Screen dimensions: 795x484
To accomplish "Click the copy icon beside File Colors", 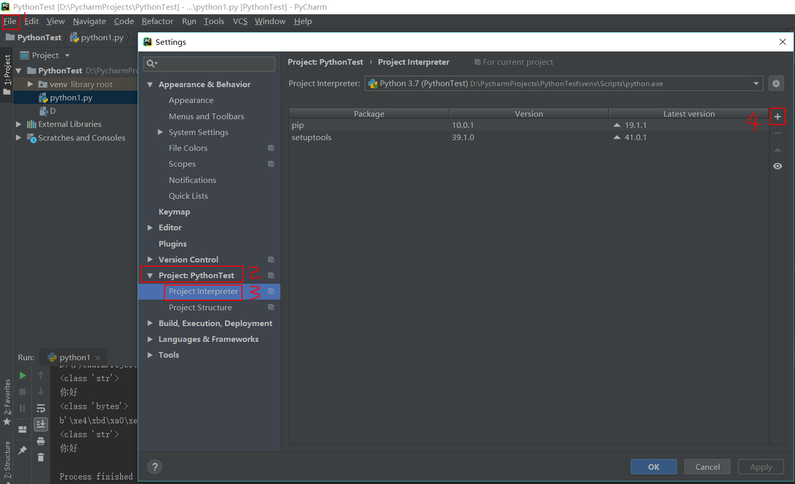I will pos(271,148).
